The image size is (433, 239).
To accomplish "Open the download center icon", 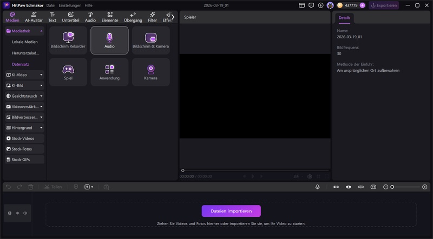I will (x=320, y=5).
